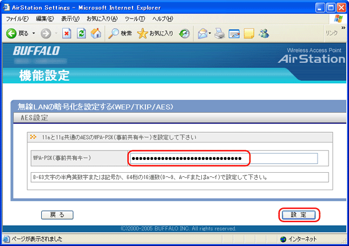Screen dimensions: 349x246
Task: Click the Print icon in toolbar
Action: pyautogui.click(x=219, y=33)
